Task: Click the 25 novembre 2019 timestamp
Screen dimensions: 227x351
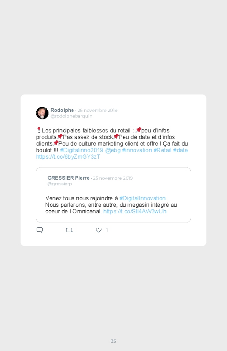Action: pyautogui.click(x=113, y=178)
